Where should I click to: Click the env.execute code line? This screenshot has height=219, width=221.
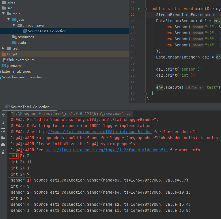(188, 88)
